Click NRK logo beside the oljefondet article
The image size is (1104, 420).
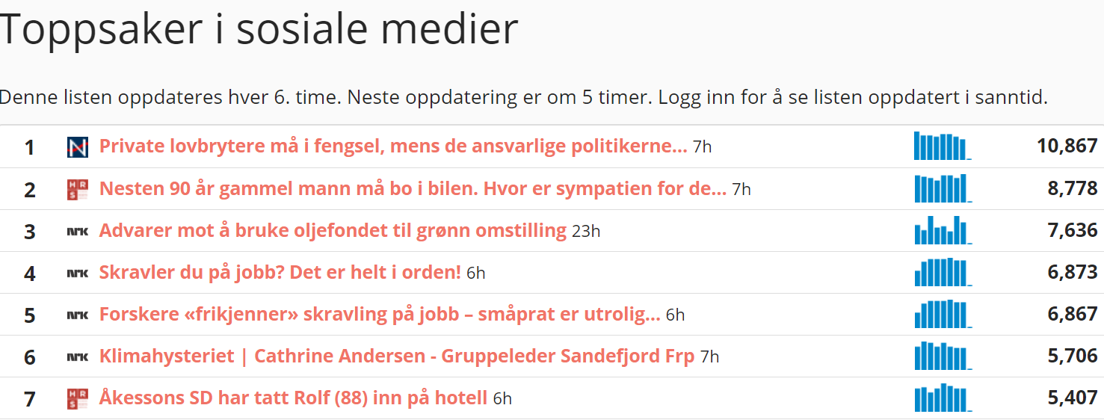pos(77,231)
